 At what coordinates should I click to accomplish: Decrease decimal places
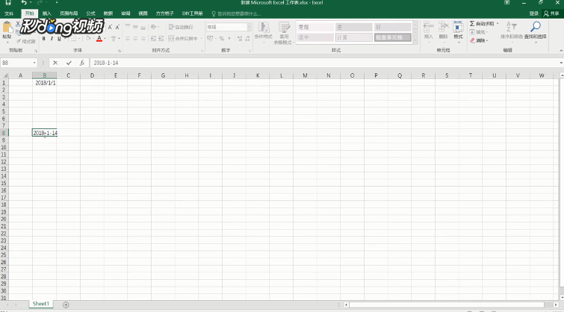point(247,39)
